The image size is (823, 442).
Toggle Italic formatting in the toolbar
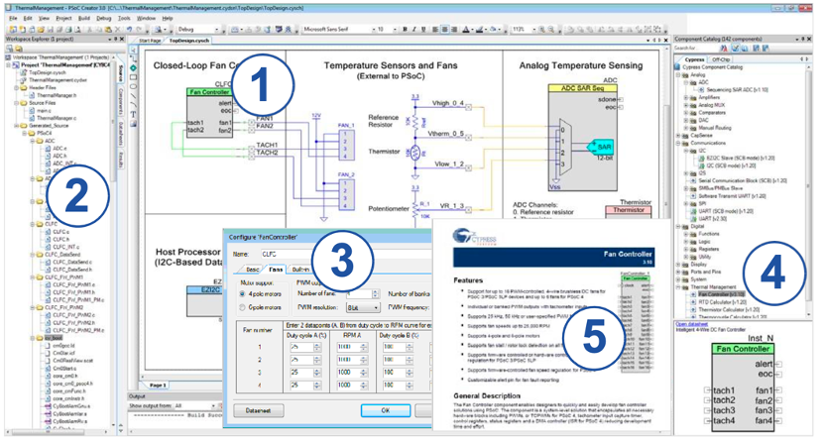click(413, 30)
